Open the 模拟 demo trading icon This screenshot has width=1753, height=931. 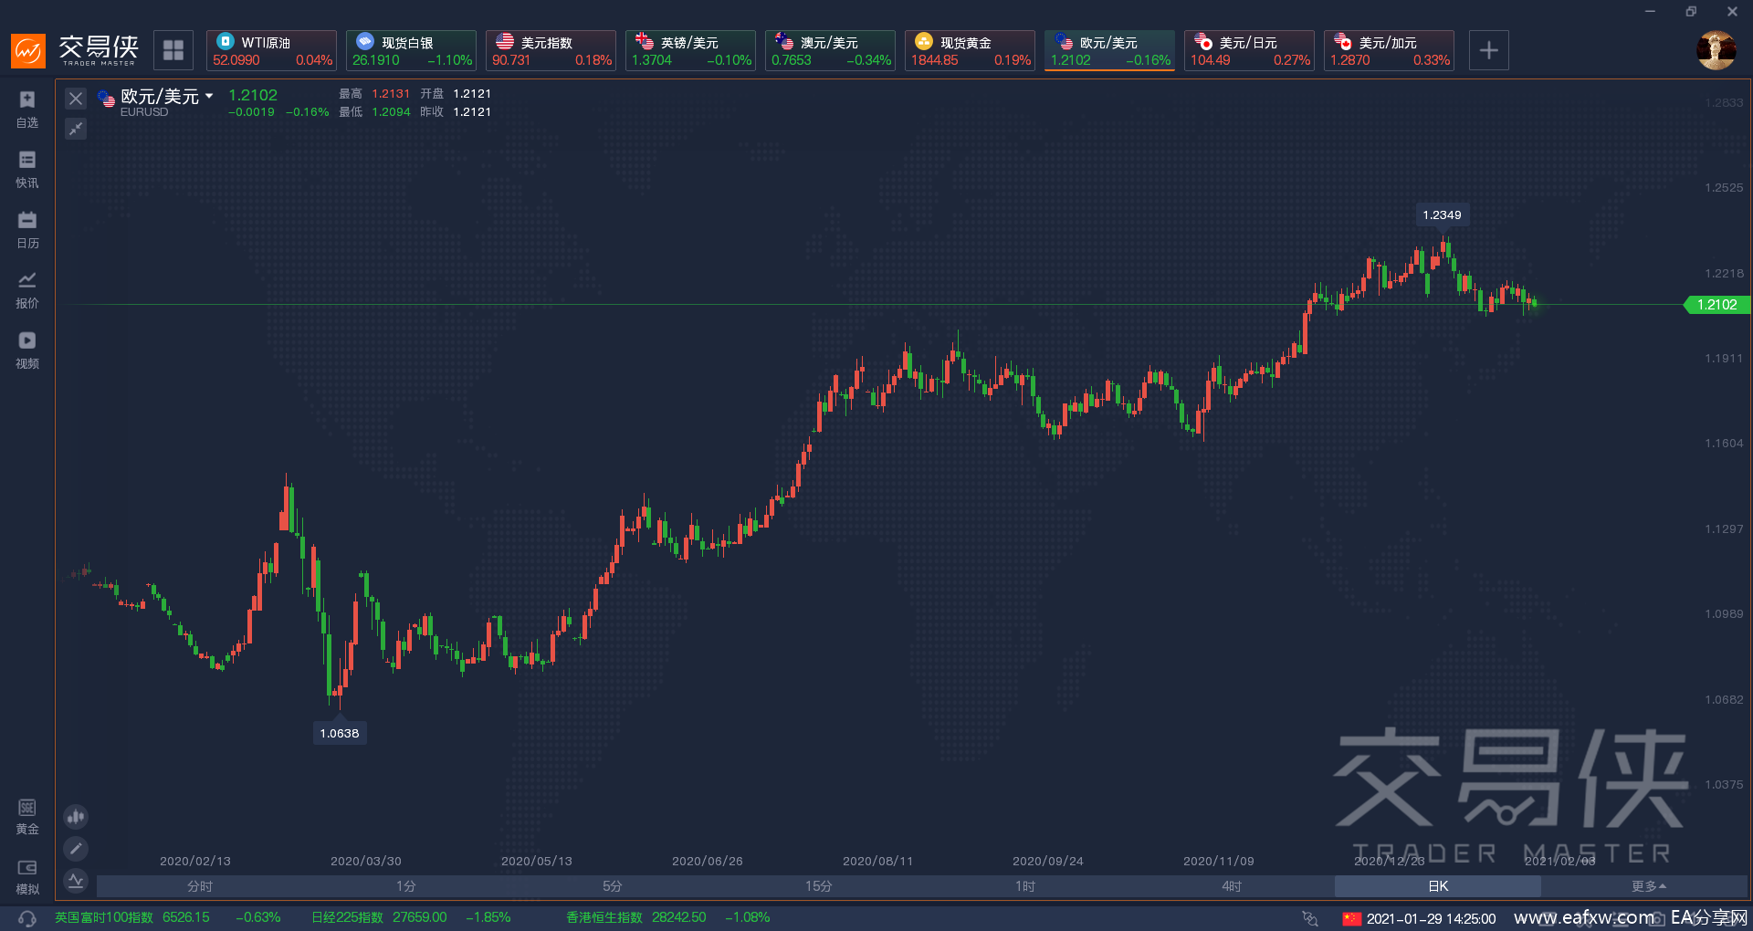[27, 876]
